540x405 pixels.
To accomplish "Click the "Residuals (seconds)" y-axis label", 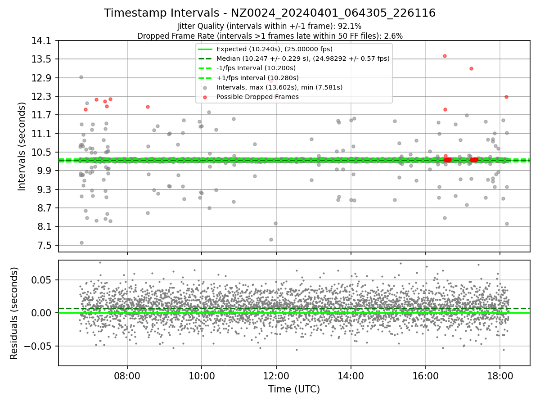I will tap(14, 313).
